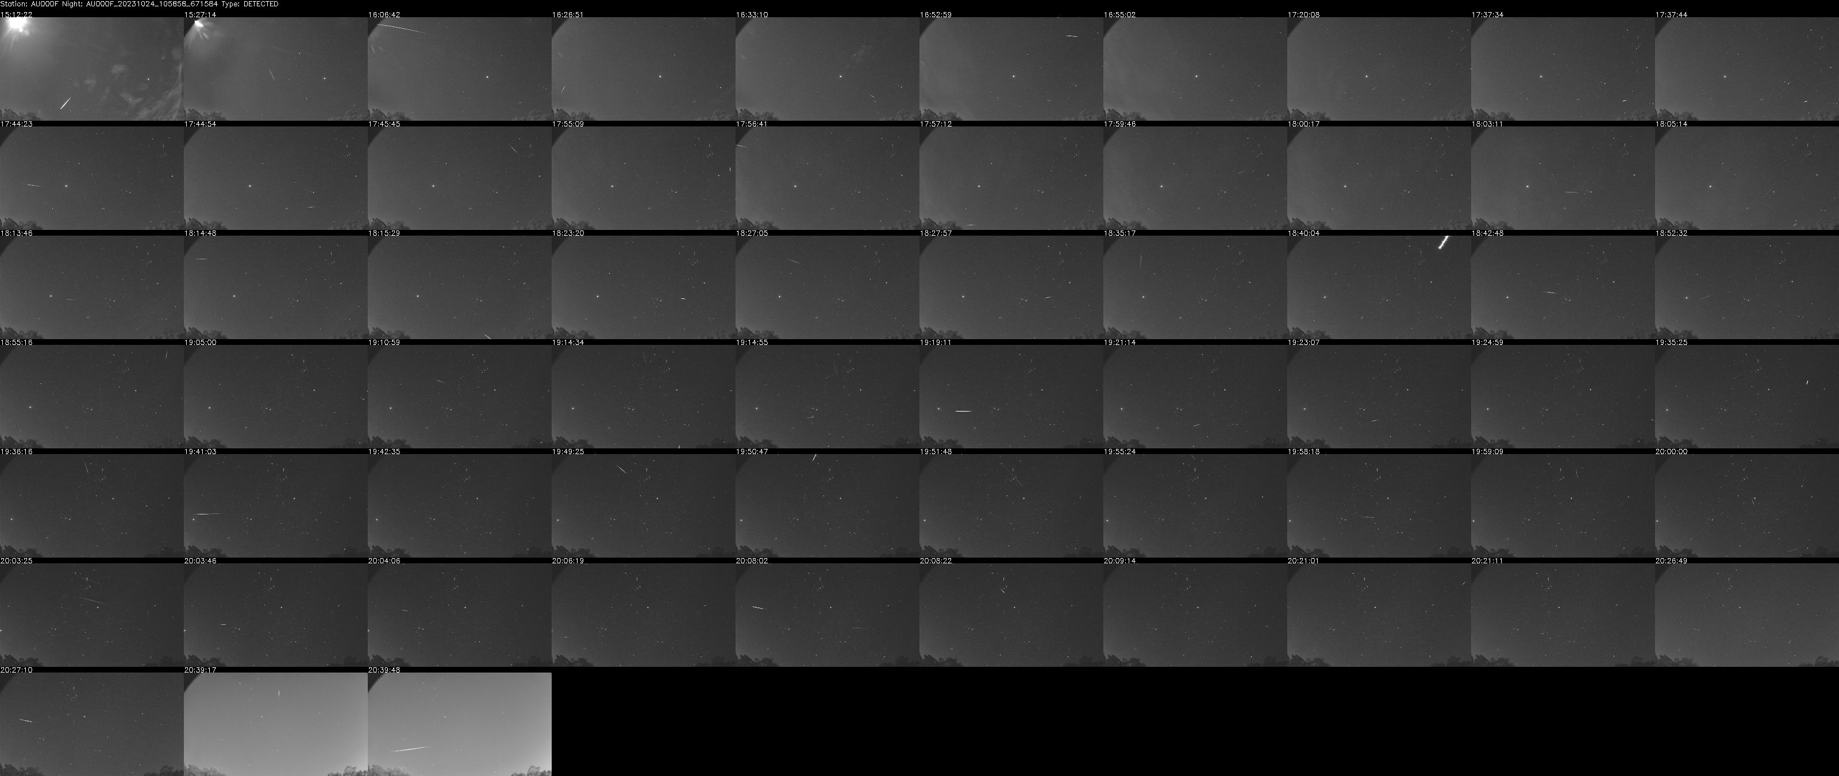The image size is (1839, 776).
Task: Open the 16:33:10 detection frame
Action: (x=828, y=68)
